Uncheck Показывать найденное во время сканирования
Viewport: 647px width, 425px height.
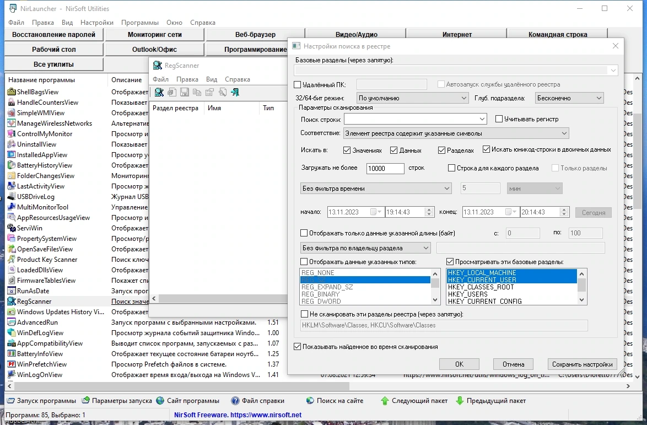(297, 347)
